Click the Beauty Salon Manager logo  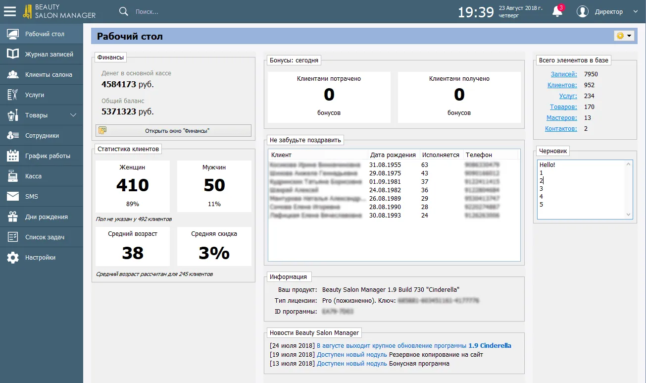59,11
